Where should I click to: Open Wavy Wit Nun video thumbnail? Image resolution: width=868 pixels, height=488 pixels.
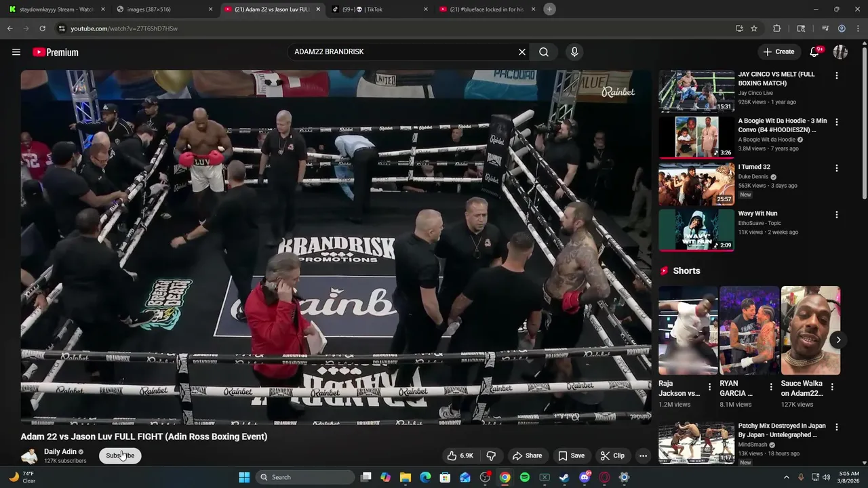696,230
